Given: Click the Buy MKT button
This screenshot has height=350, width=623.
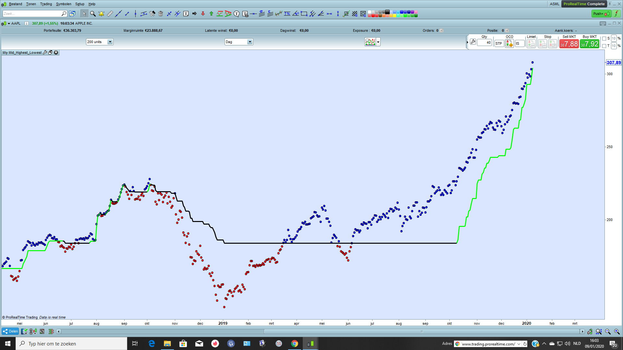Looking at the screenshot, I should coord(590,44).
